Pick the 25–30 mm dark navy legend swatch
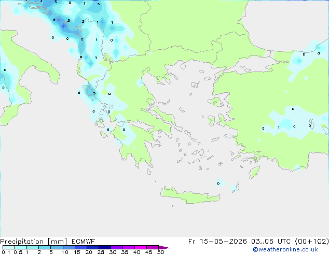Viewport: 329px width, 254px height. (x=104, y=247)
